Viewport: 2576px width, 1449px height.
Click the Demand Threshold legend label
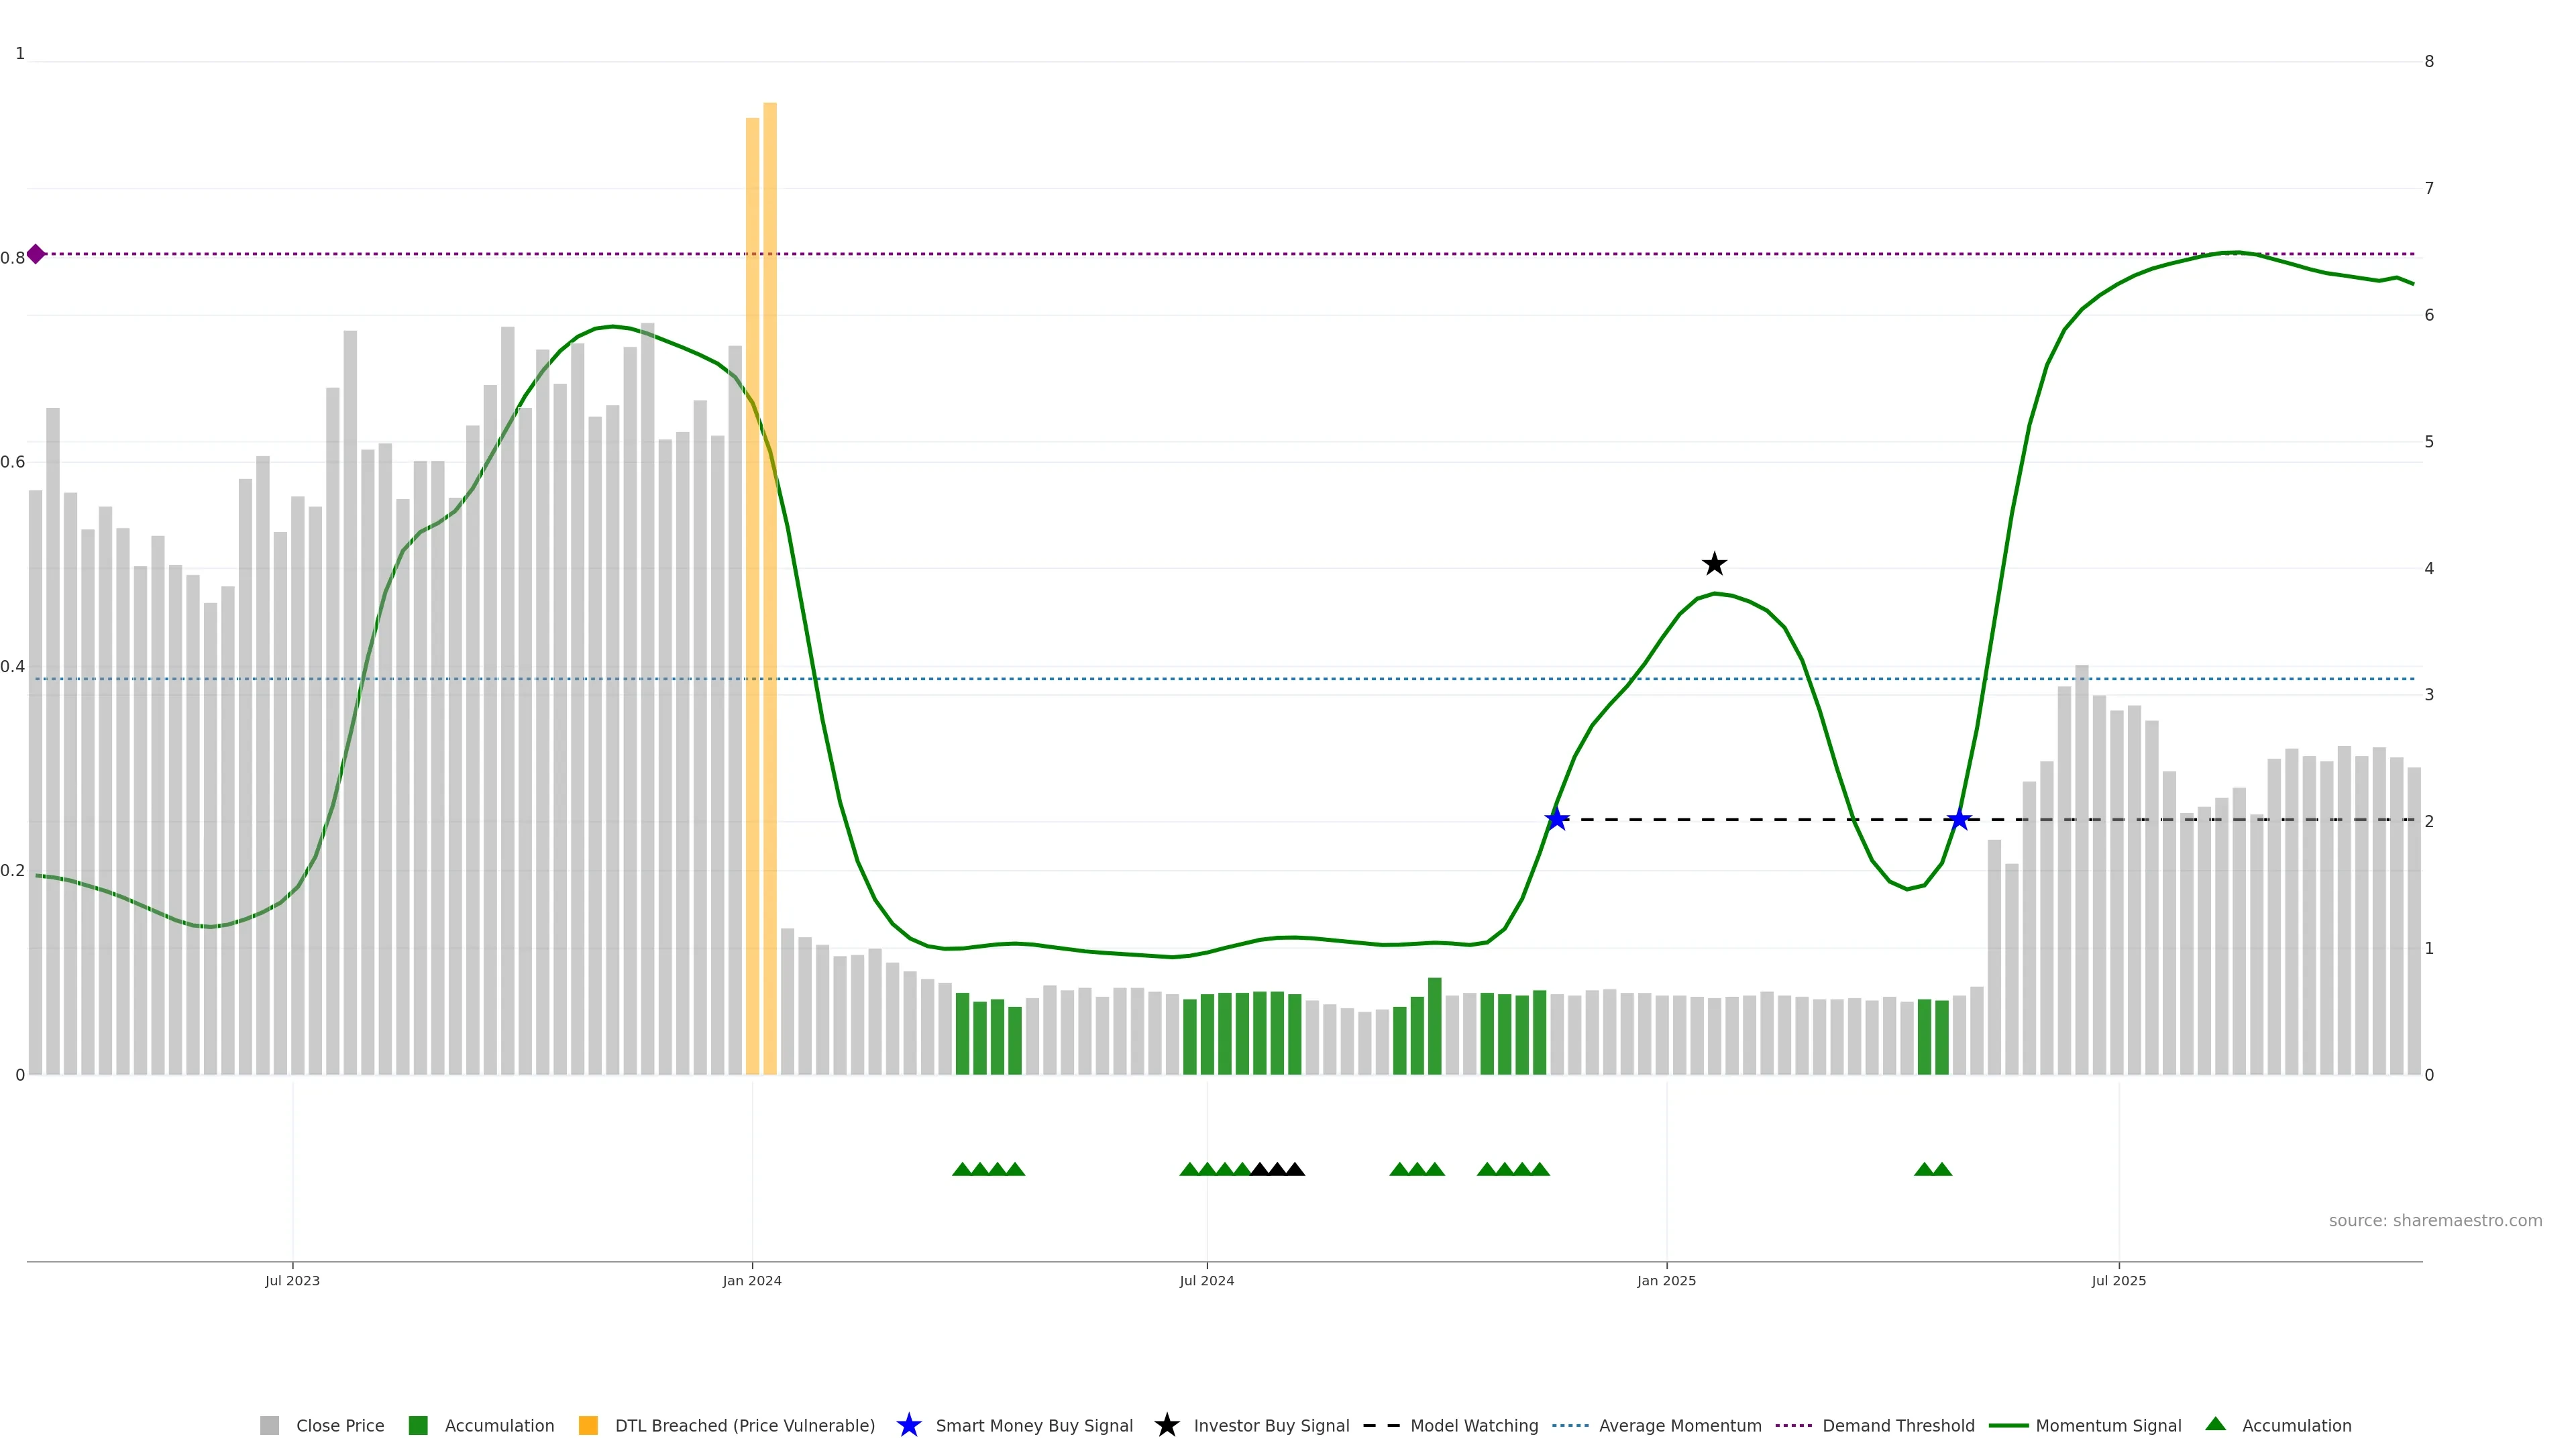tap(1898, 1426)
